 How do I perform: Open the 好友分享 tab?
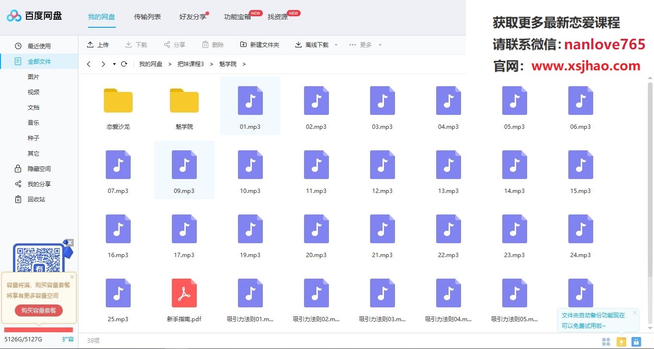coord(193,17)
